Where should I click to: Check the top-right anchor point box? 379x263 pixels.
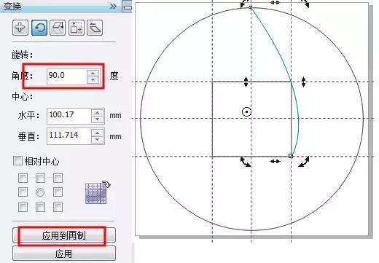pos(58,178)
